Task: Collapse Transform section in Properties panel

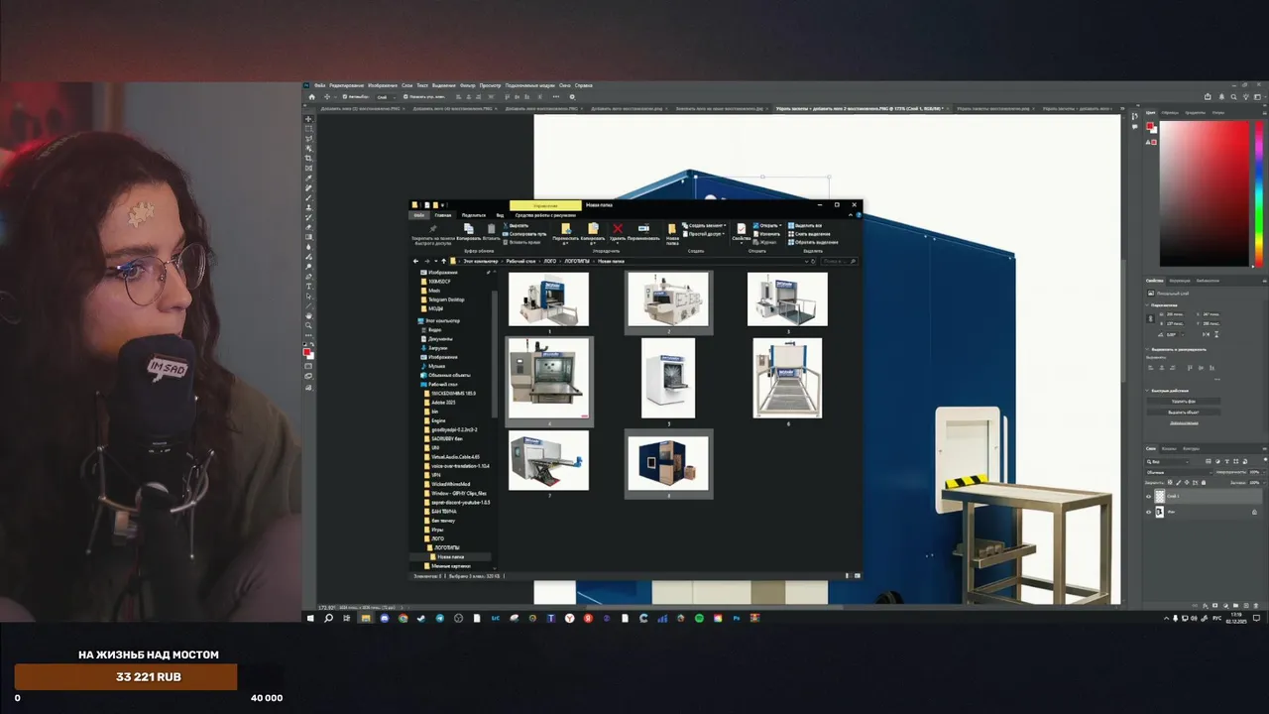Action: tap(1147, 304)
